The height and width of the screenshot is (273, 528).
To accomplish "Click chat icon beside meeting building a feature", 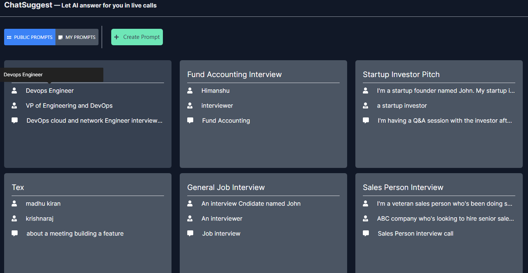I will point(15,233).
